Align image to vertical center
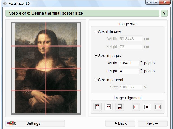The width and height of the screenshot is (173, 129). coord(108,107)
